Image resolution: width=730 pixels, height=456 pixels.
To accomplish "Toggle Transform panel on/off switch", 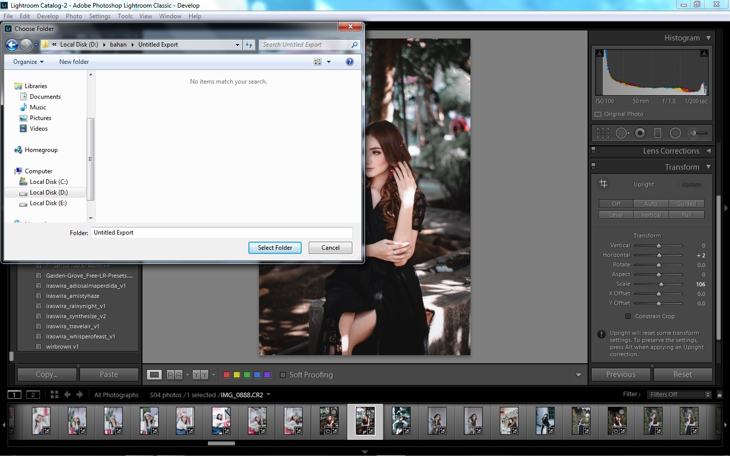I will [594, 166].
